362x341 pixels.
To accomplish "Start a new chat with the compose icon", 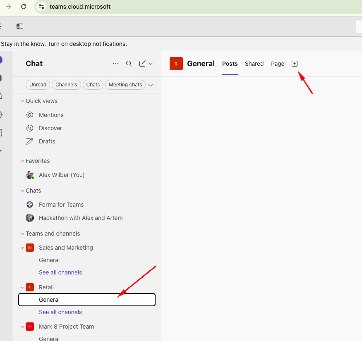I will pyautogui.click(x=142, y=64).
